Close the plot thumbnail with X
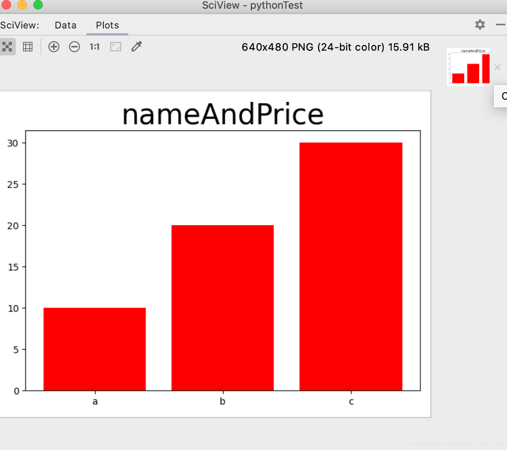The height and width of the screenshot is (450, 507). click(497, 67)
